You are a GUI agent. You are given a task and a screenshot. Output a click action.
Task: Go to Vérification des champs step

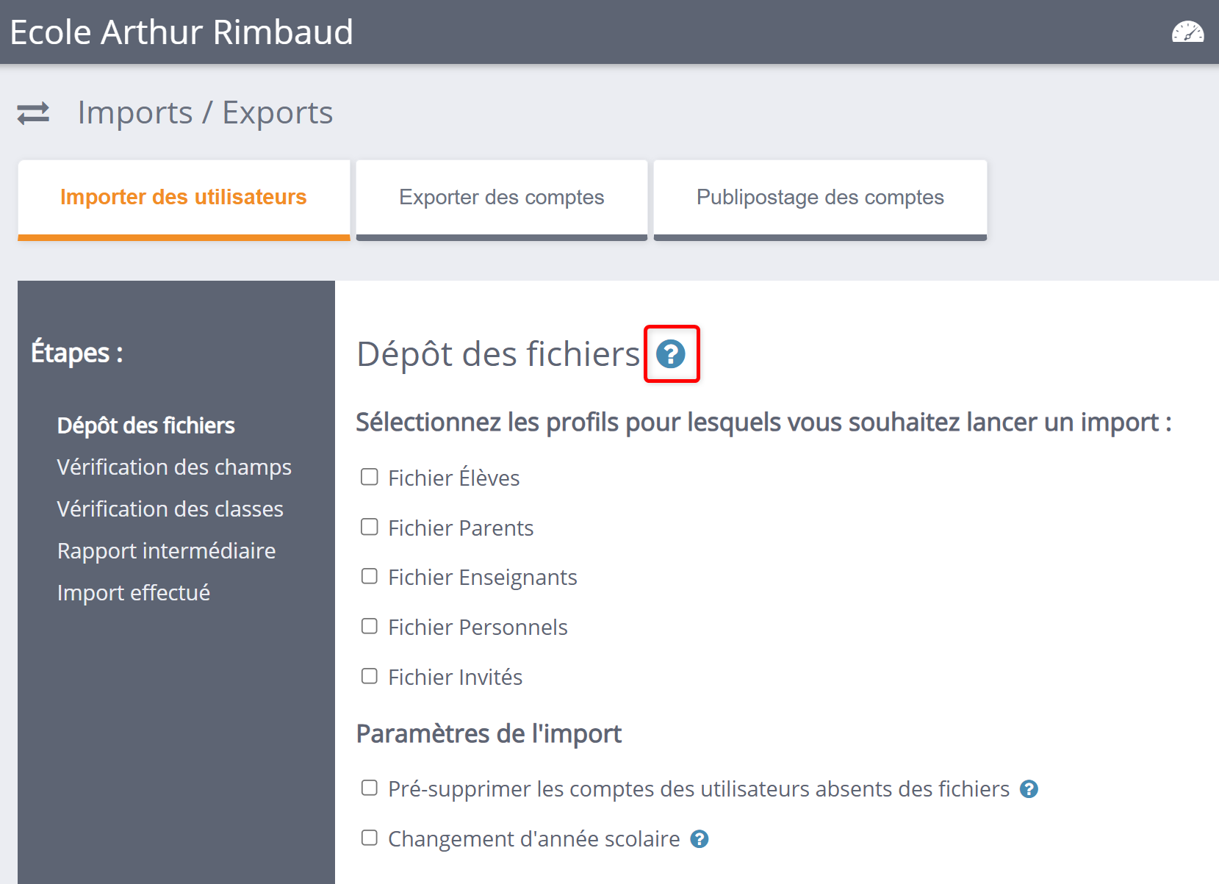click(x=174, y=467)
